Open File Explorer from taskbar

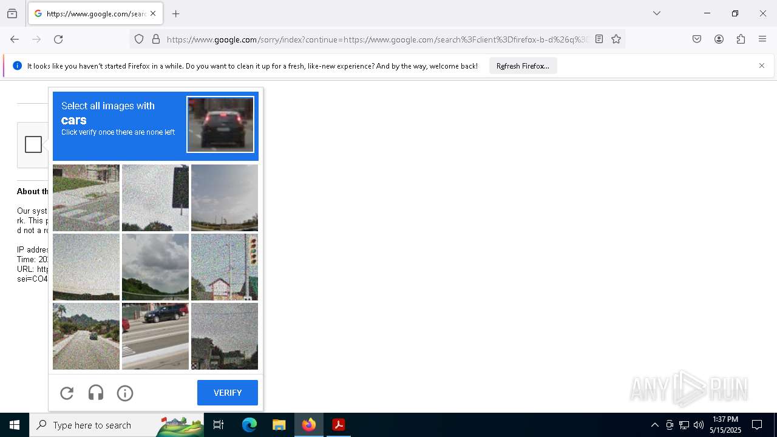(x=279, y=425)
